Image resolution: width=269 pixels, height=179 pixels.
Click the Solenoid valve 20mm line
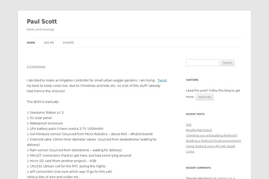pyautogui.click(x=92, y=142)
